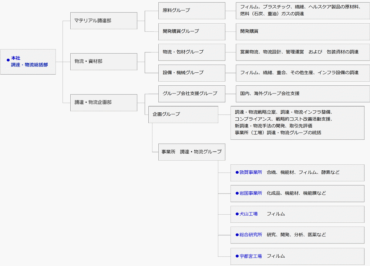The width and height of the screenshot is (370, 266).
Task: Click the 開発購買グループ box
Action: click(x=192, y=31)
